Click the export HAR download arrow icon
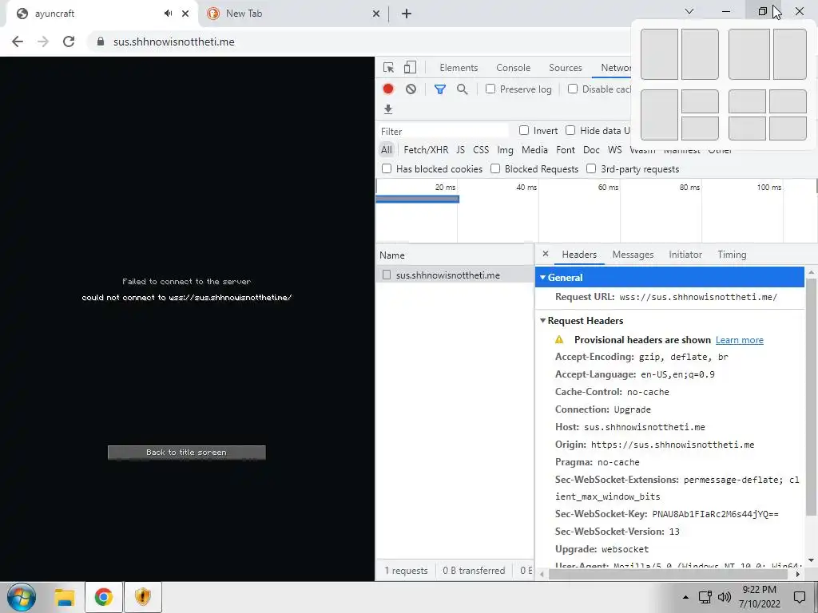Screen dimensions: 818x613 point(388,109)
